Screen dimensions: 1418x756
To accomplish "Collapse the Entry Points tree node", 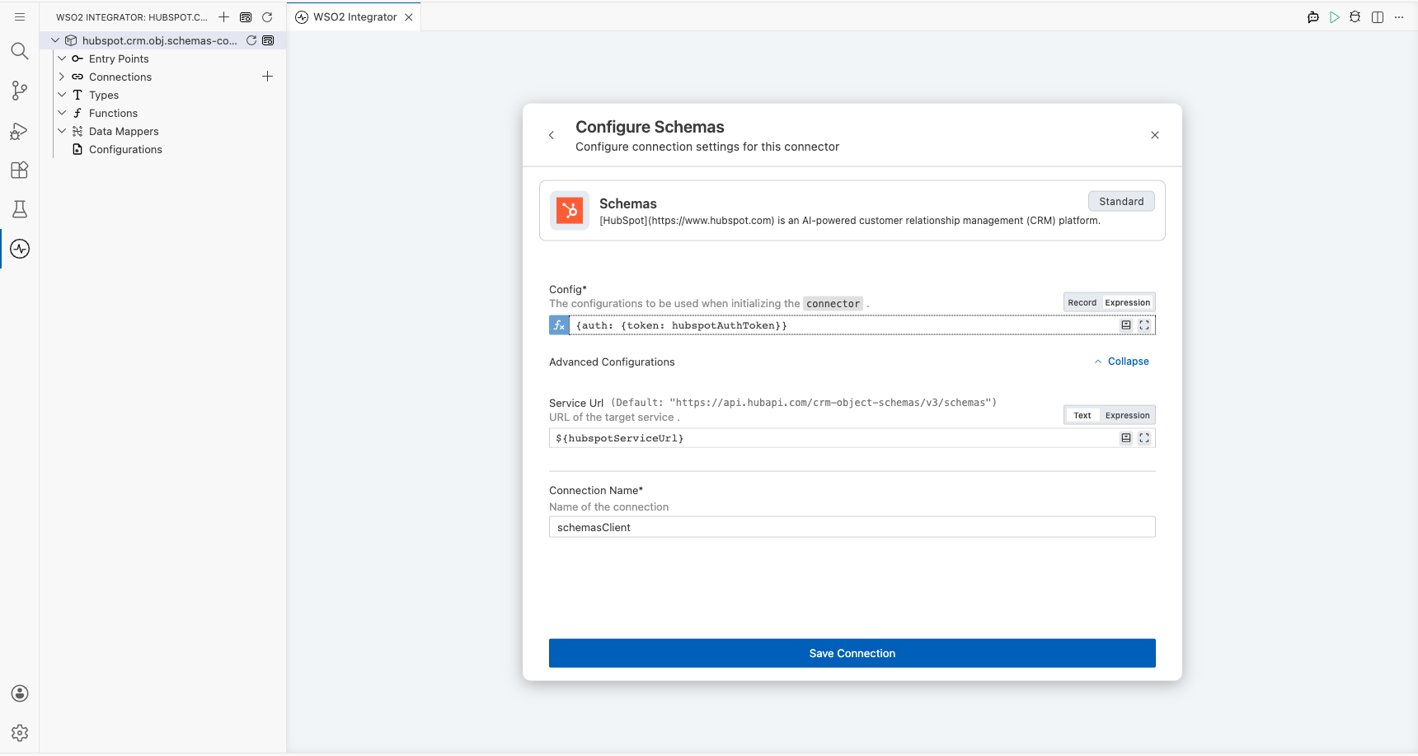I will (62, 58).
